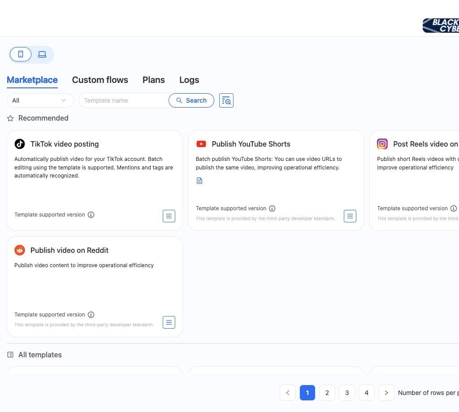The height and width of the screenshot is (412, 459).
Task: Click the Reddit logo icon
Action: pyautogui.click(x=20, y=250)
